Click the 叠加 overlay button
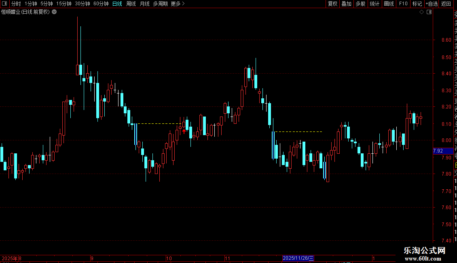The height and width of the screenshot is (263, 457). pyautogui.click(x=347, y=4)
